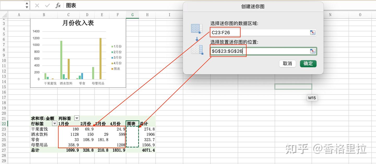The image size is (376, 164).
Task: Click the 4月份 legend entry in chart
Action: [x=116, y=63]
